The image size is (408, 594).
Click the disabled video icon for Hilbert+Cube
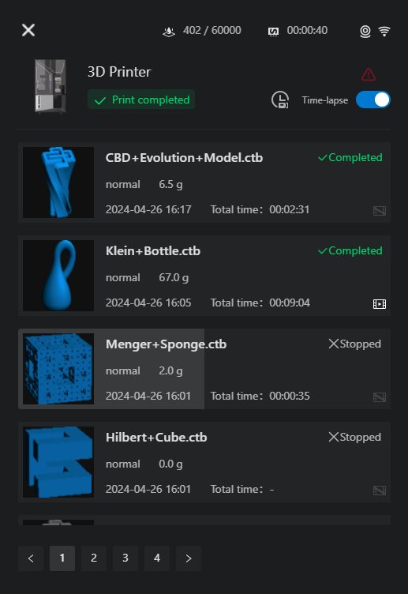pyautogui.click(x=380, y=491)
